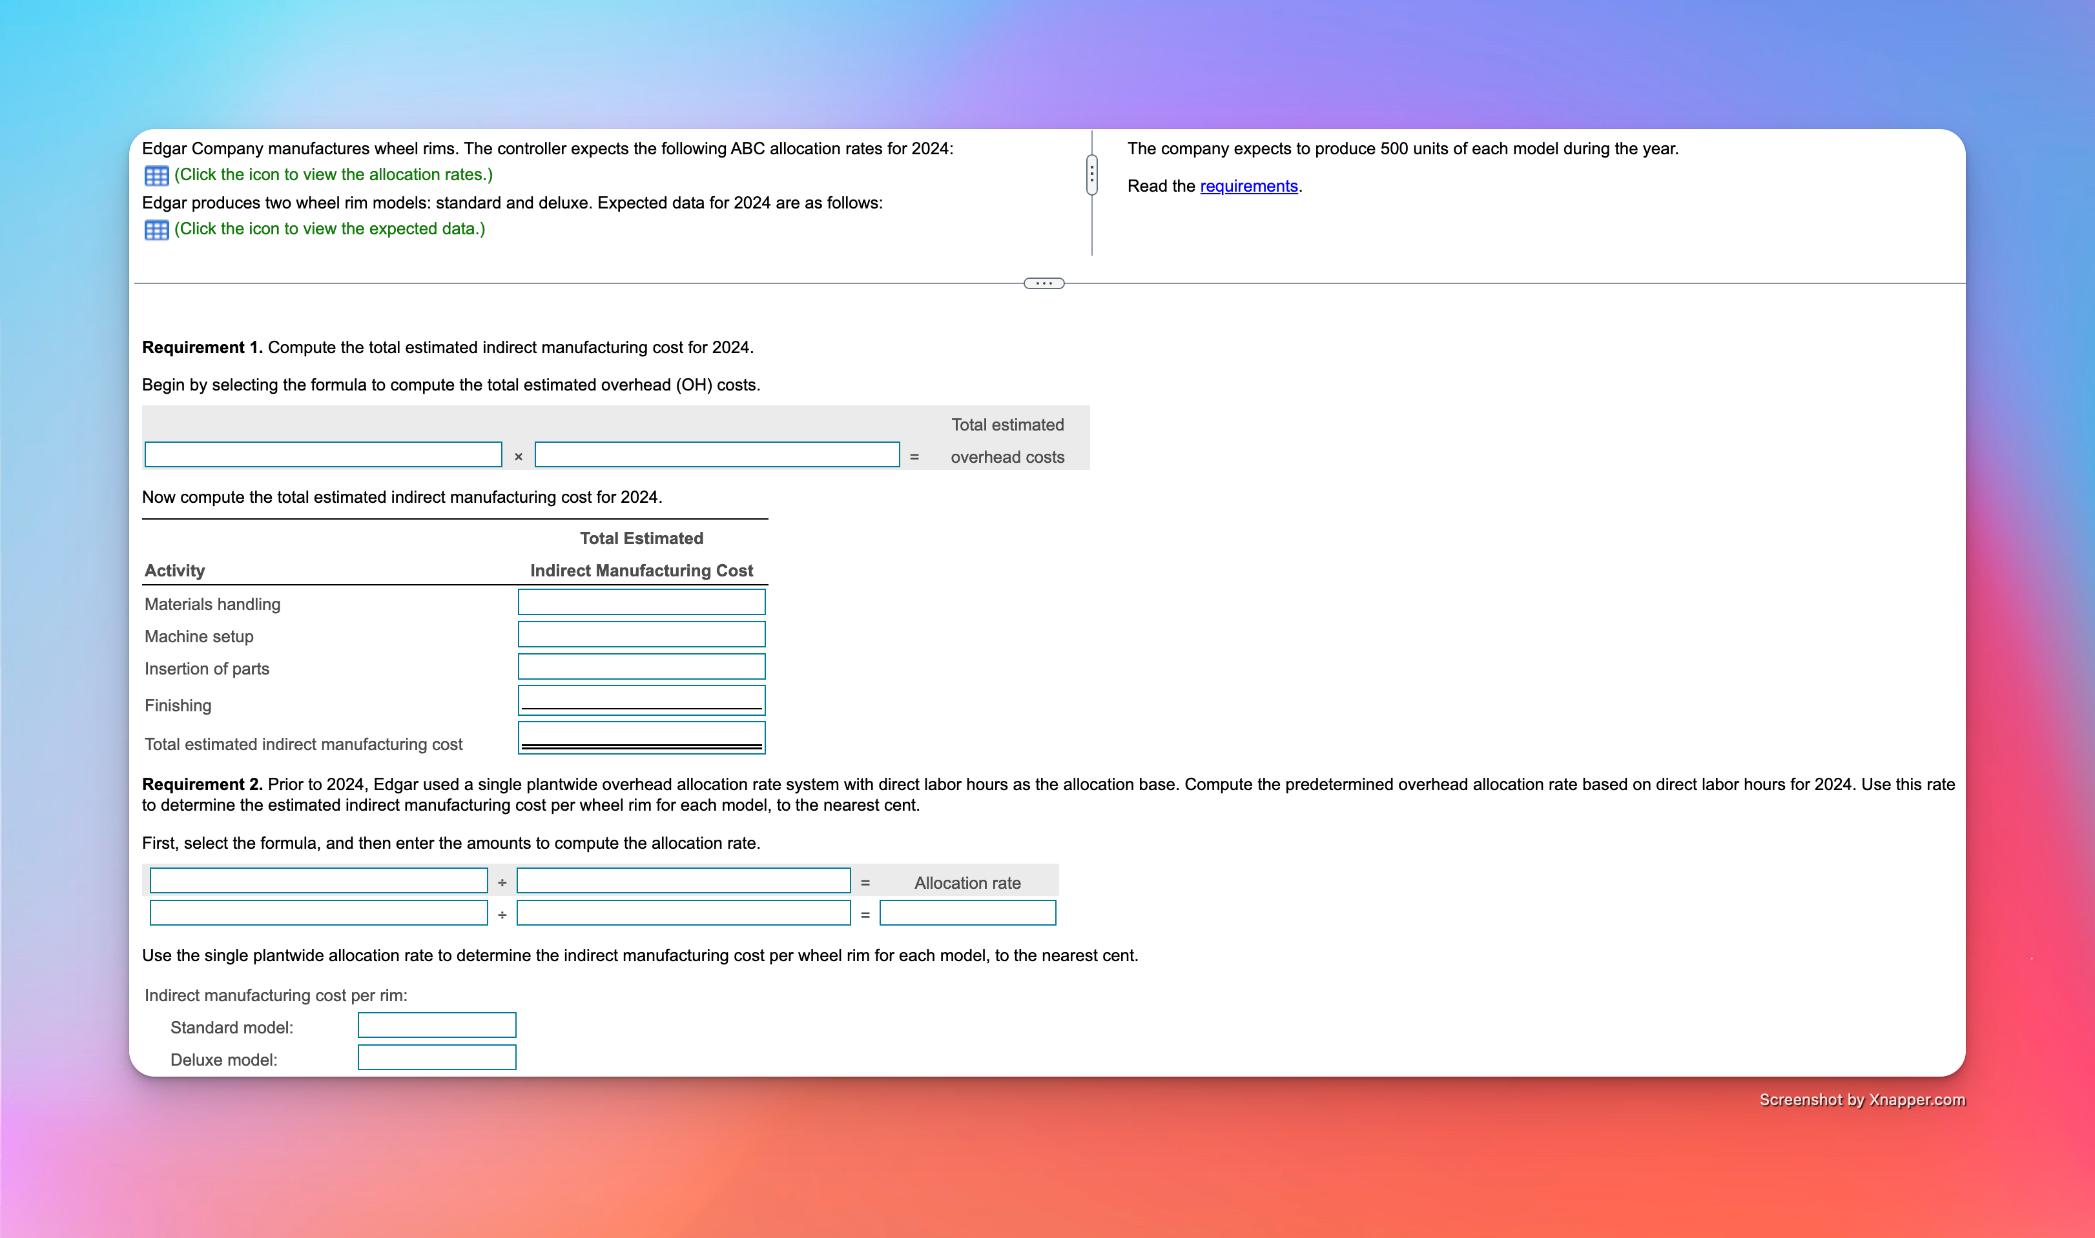
Task: Click the Finishing cost input field
Action: point(641,699)
